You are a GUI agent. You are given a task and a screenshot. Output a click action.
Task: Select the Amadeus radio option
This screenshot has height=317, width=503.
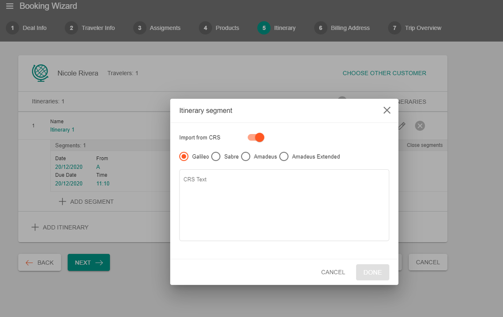pyautogui.click(x=246, y=157)
